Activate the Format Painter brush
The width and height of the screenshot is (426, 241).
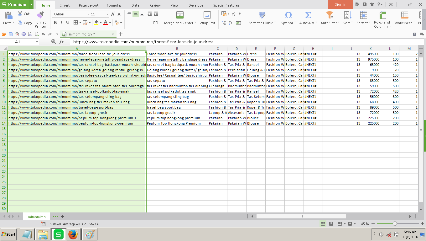(40, 15)
